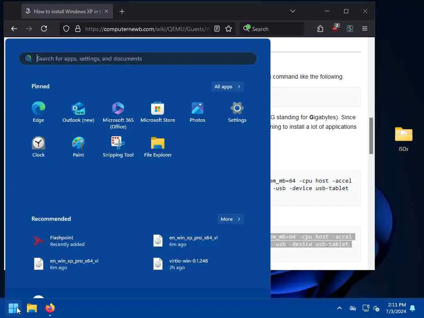
Task: Click the Firefox back arrow
Action: tap(14, 29)
